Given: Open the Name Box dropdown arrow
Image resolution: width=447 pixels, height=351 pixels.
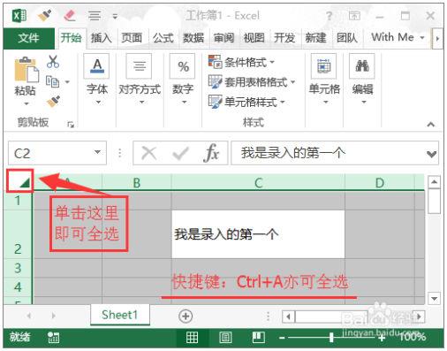Looking at the screenshot, I should click(97, 152).
